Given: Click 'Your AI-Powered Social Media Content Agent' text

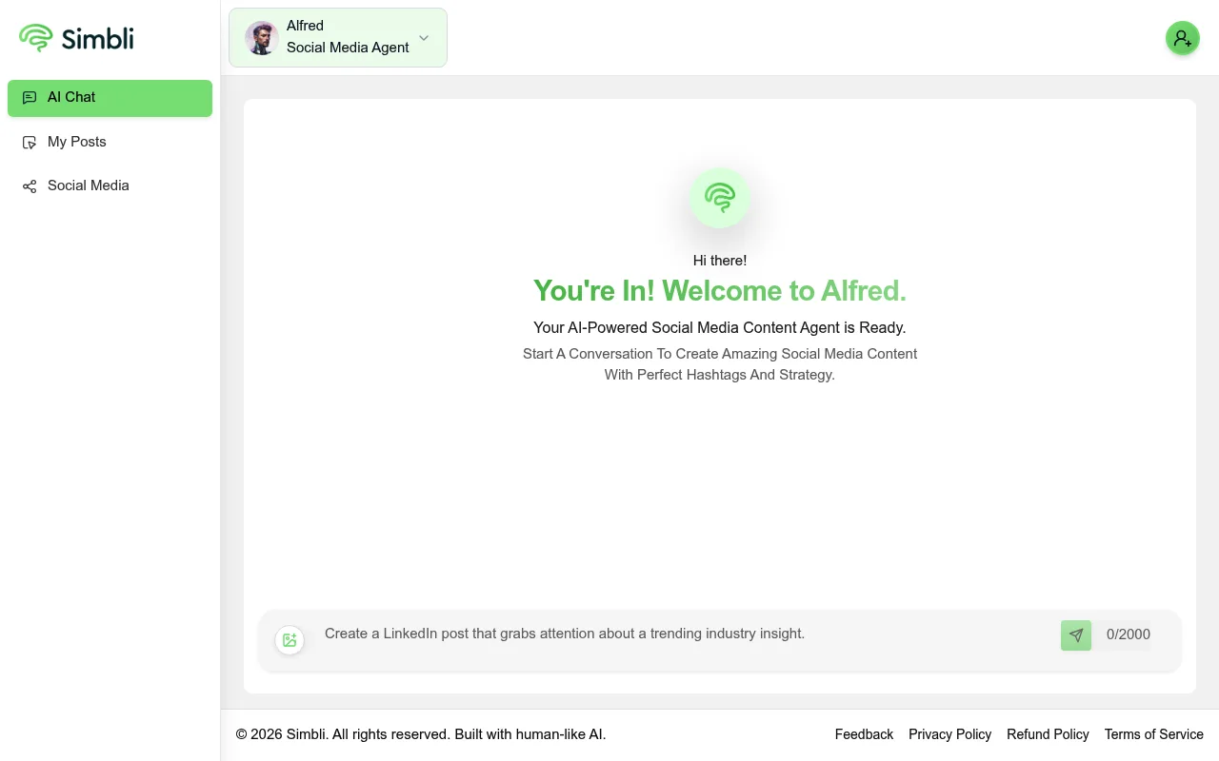Looking at the screenshot, I should pos(720,327).
